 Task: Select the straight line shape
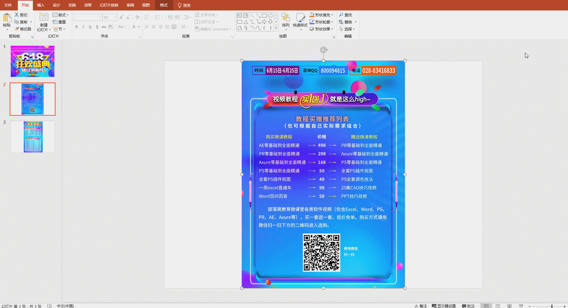click(x=252, y=15)
